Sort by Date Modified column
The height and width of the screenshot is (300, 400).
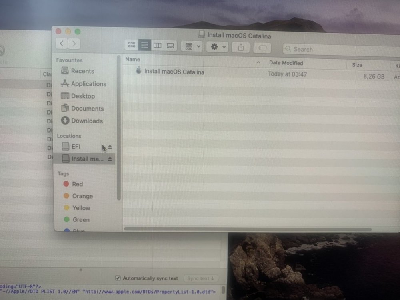click(x=286, y=63)
